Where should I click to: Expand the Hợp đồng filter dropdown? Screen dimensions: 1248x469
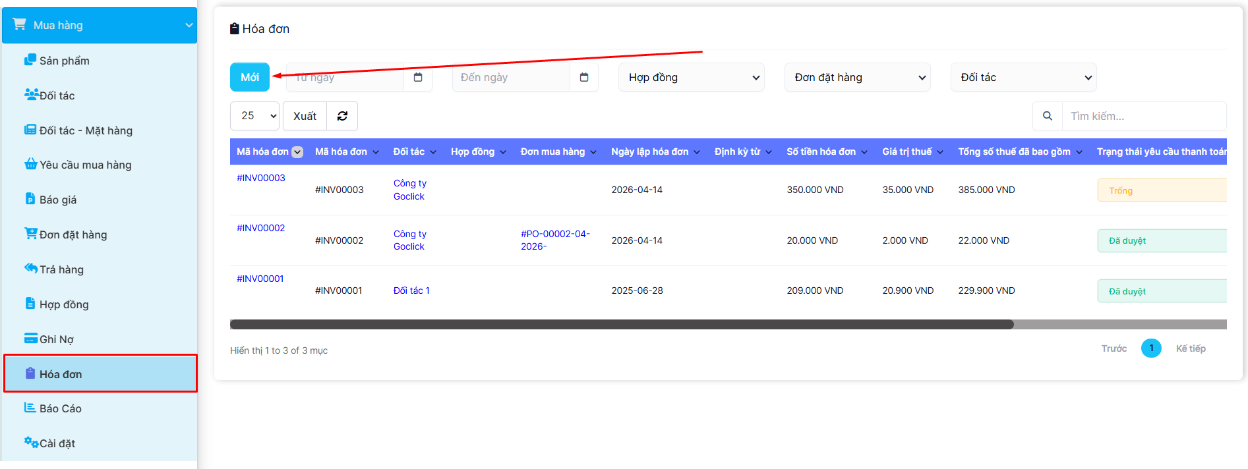click(691, 77)
